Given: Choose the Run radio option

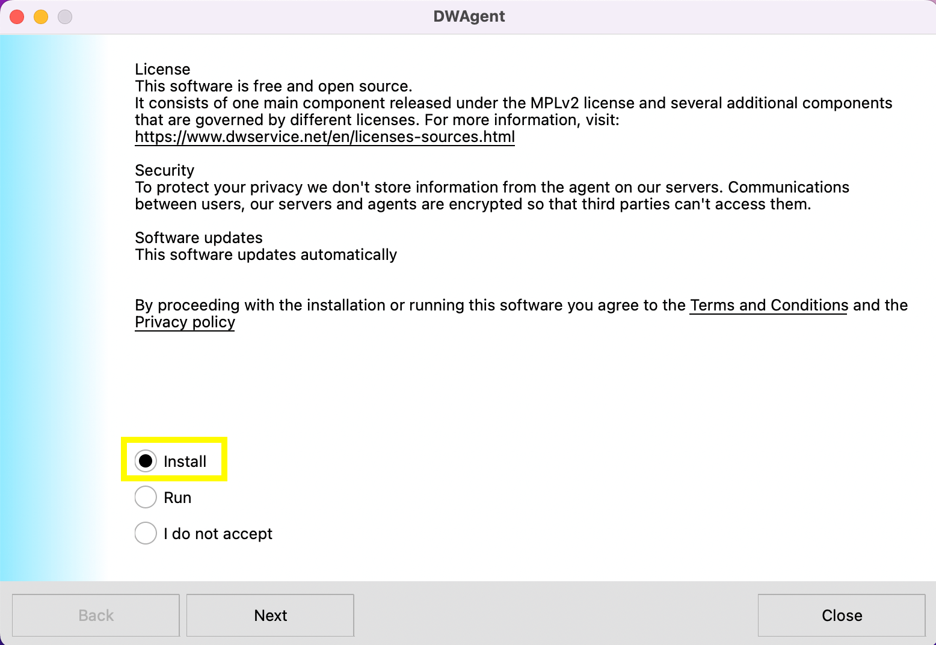Looking at the screenshot, I should pos(146,498).
